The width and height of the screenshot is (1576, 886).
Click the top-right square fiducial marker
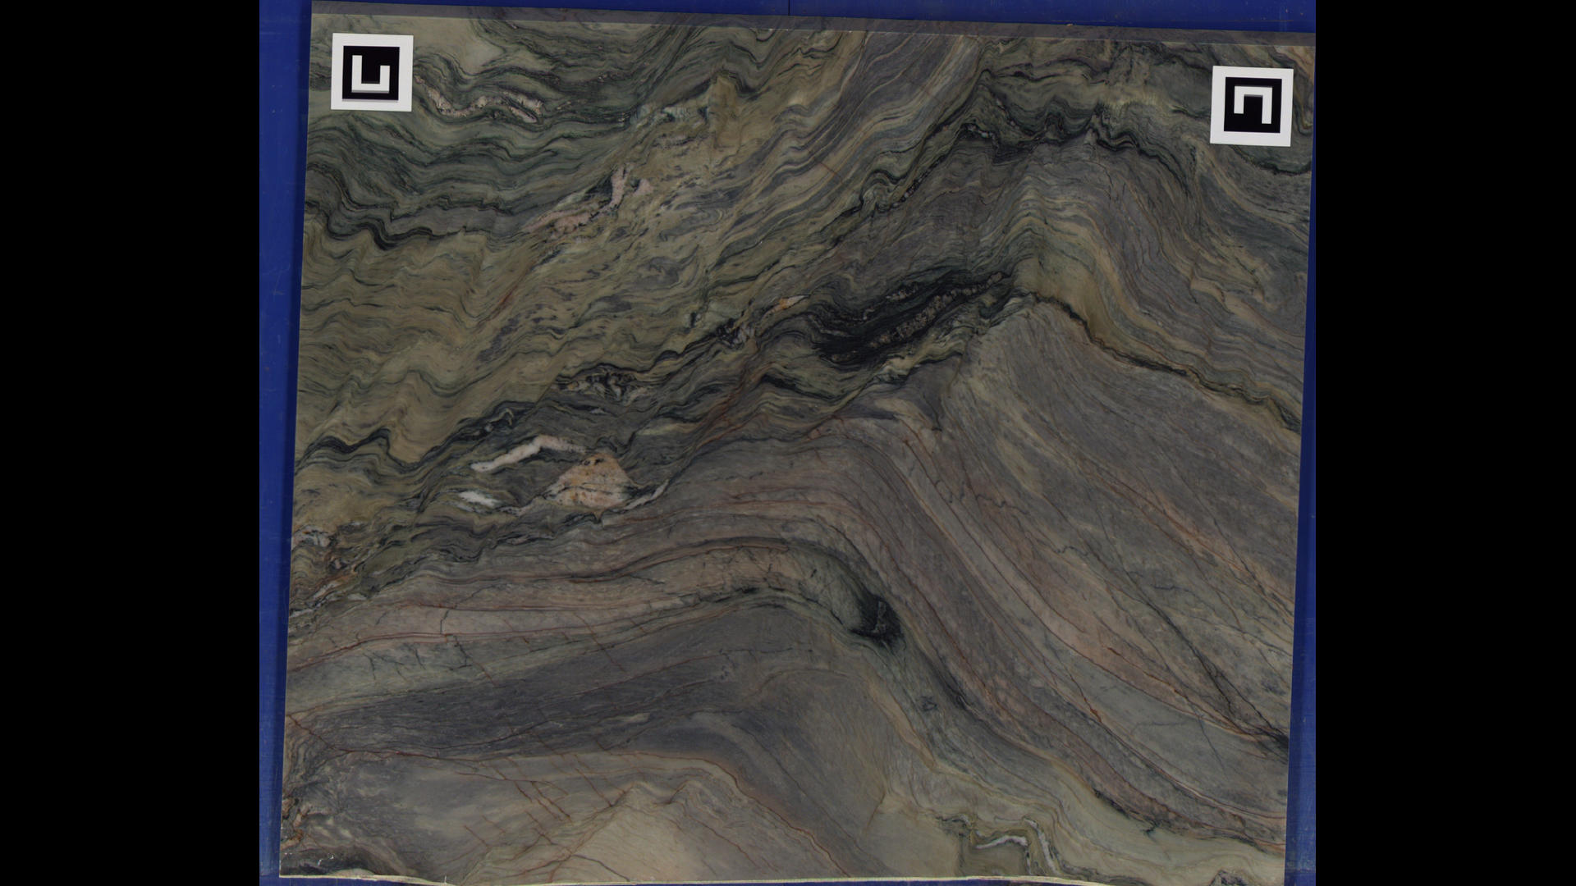point(1252,107)
